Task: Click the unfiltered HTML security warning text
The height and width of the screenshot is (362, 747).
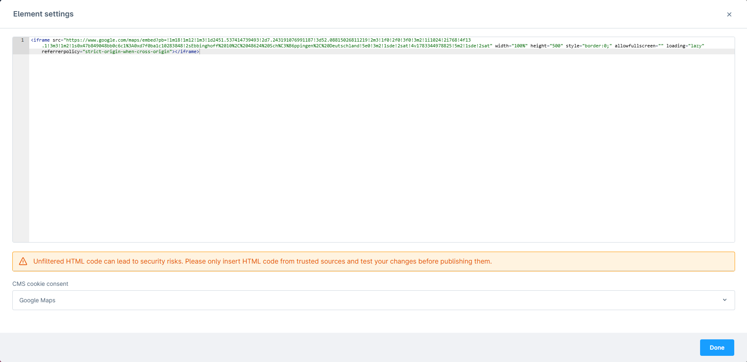Action: click(263, 262)
